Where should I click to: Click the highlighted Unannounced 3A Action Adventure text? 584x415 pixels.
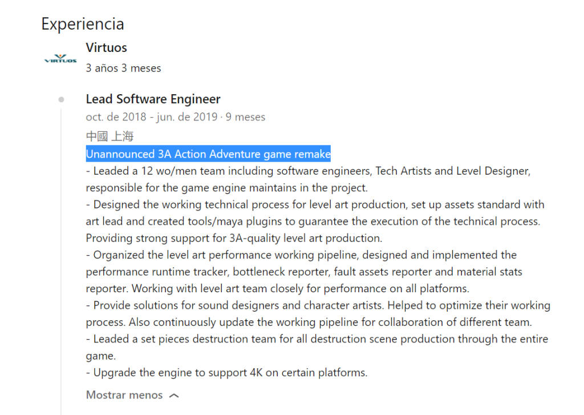[x=208, y=154]
